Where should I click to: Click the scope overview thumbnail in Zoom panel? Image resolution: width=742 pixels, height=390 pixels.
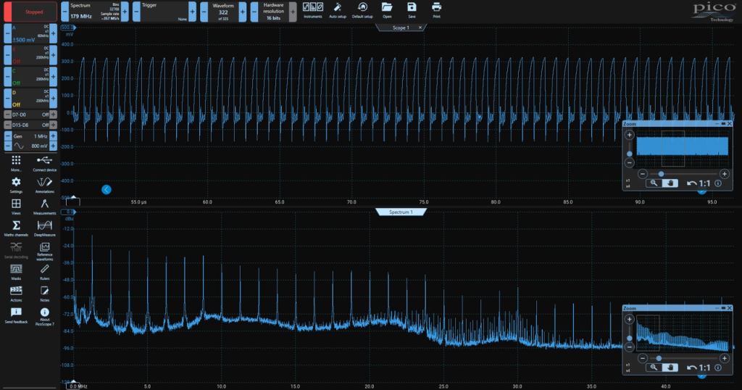(x=683, y=149)
